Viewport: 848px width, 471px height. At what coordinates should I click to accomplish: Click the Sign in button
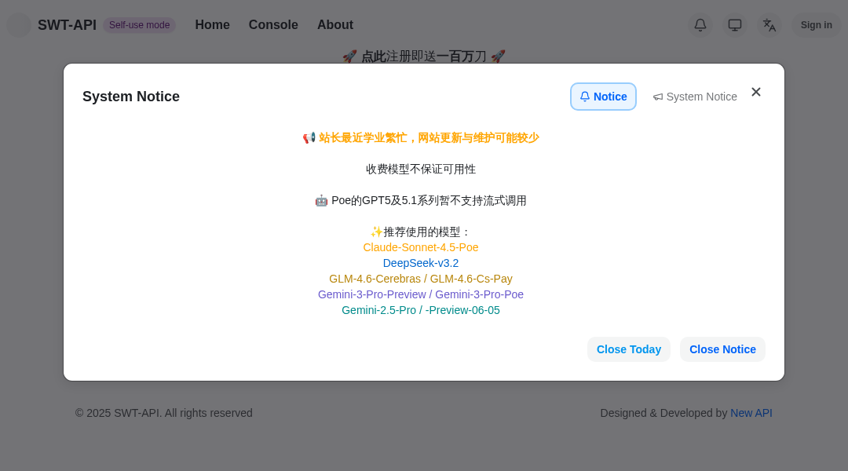816,24
